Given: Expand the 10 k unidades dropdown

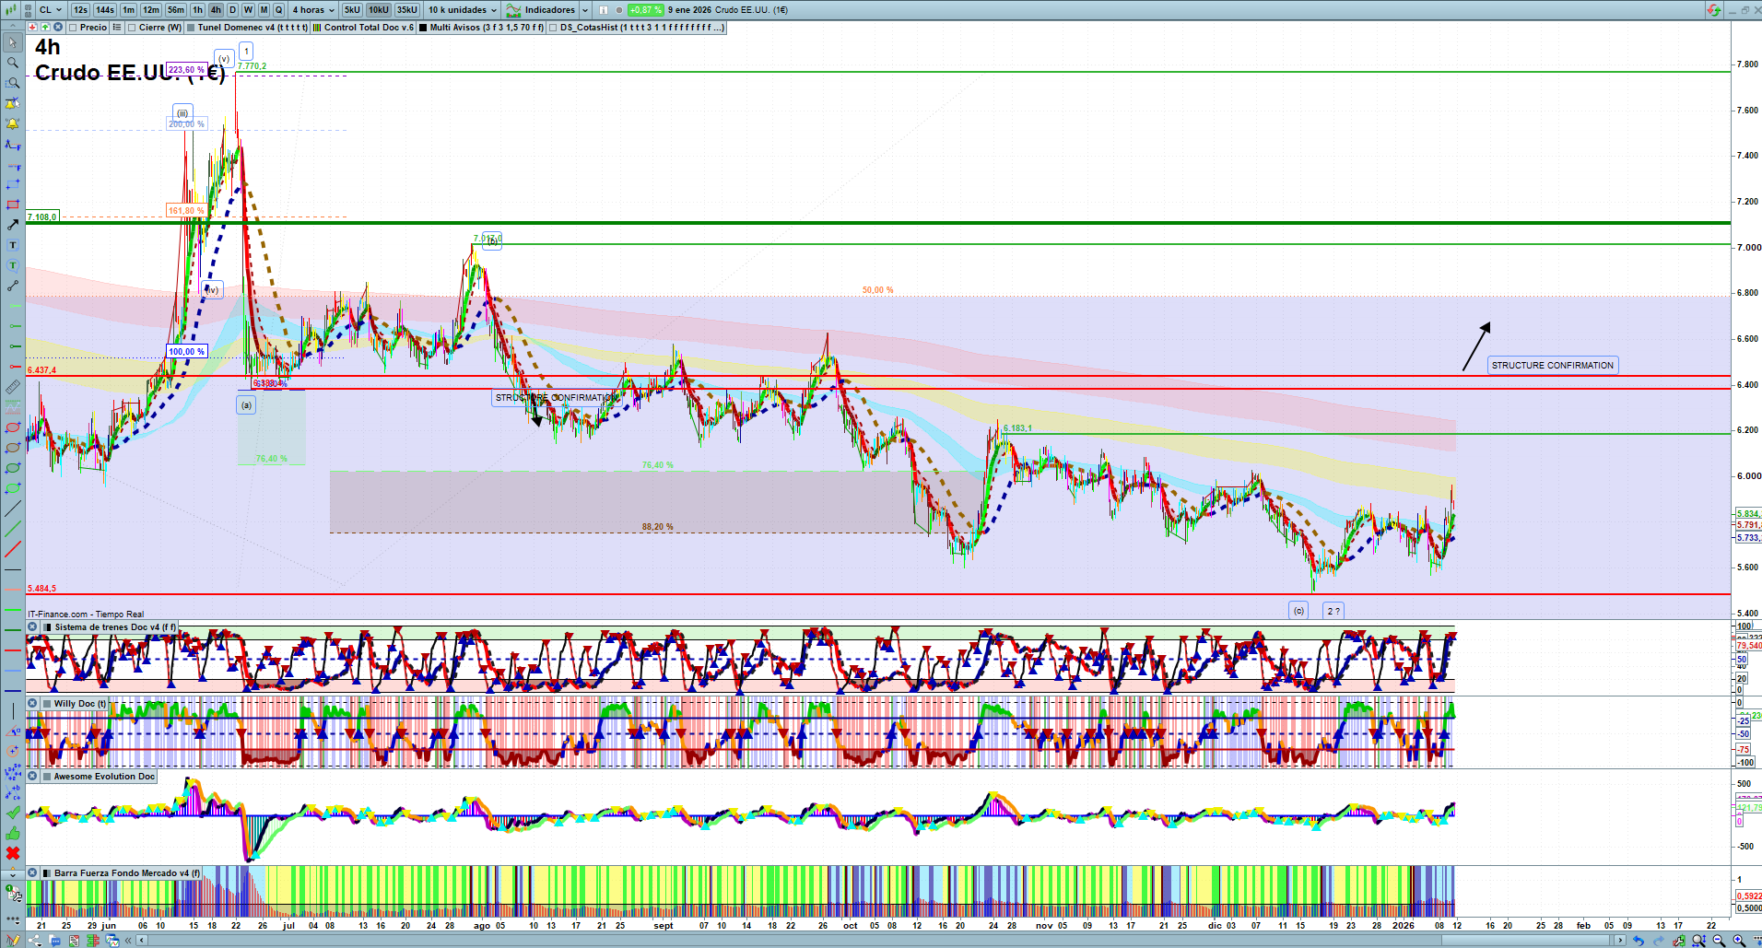Looking at the screenshot, I should 463,10.
